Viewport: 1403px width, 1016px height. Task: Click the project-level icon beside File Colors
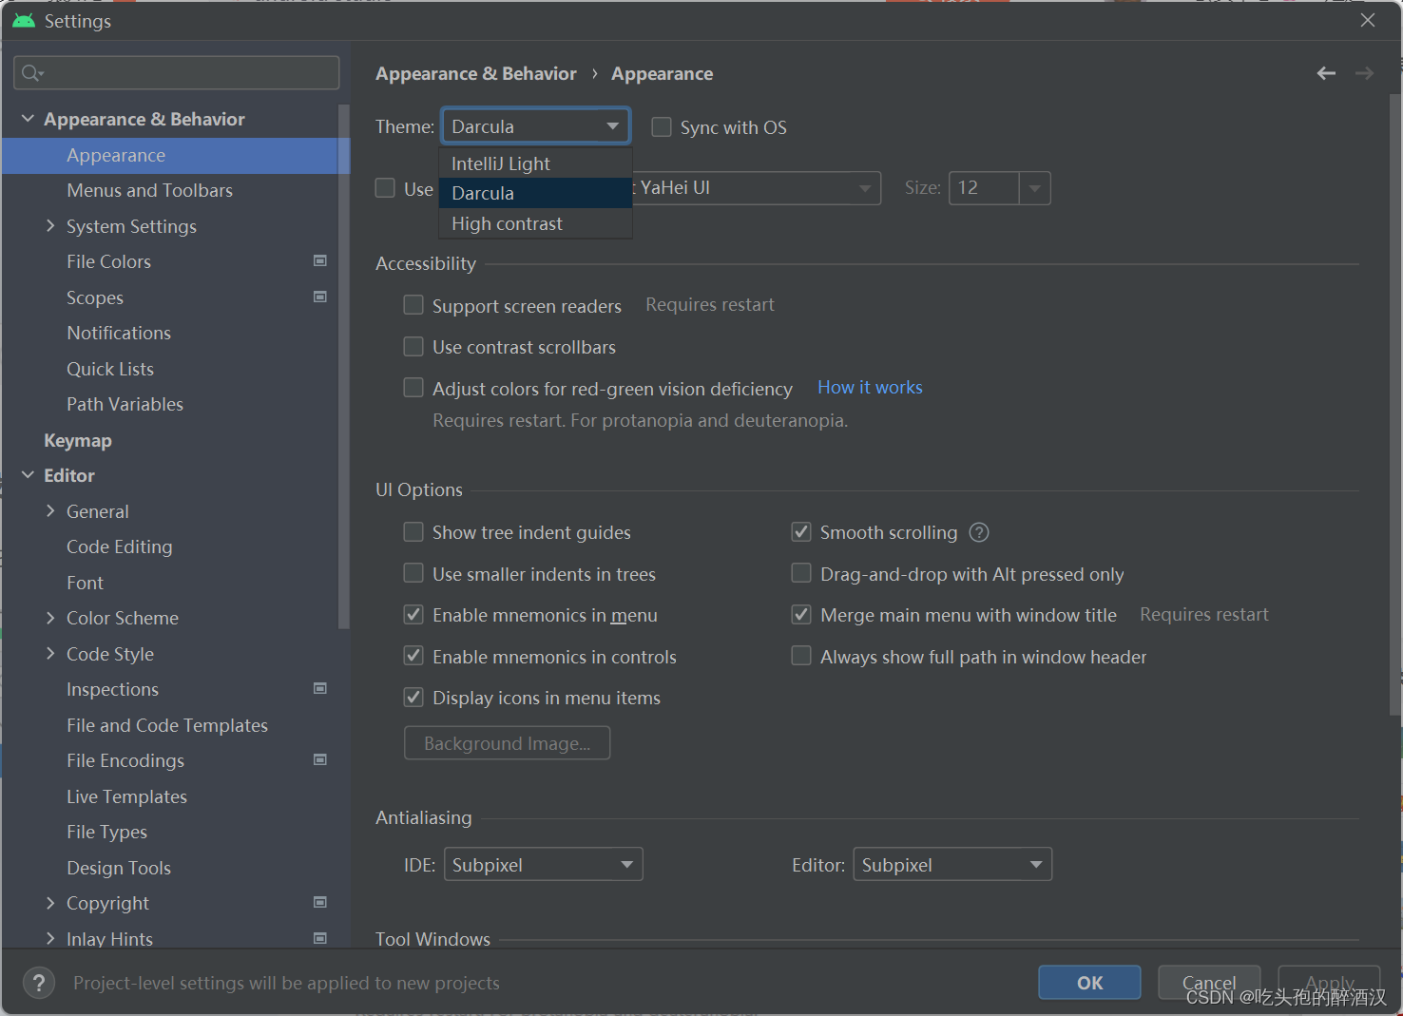click(320, 260)
